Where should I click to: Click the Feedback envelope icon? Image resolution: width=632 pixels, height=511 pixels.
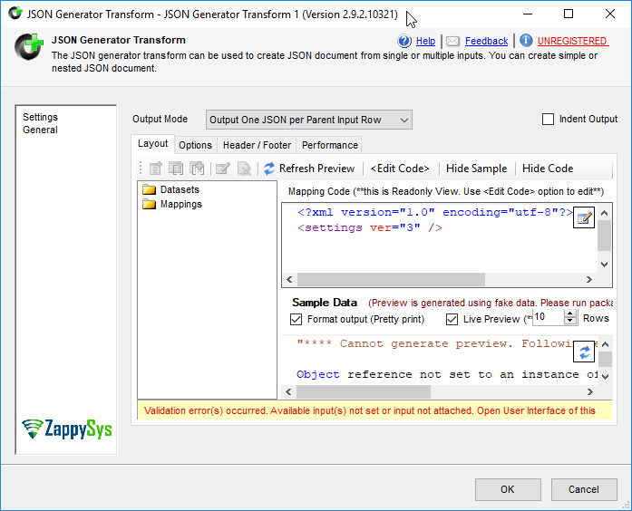(x=452, y=41)
